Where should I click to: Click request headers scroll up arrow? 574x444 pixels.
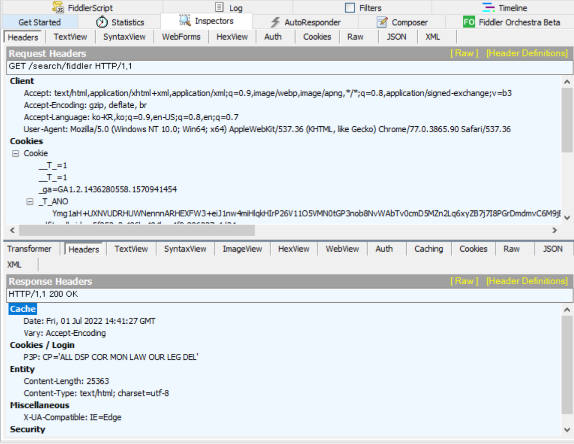coord(567,82)
